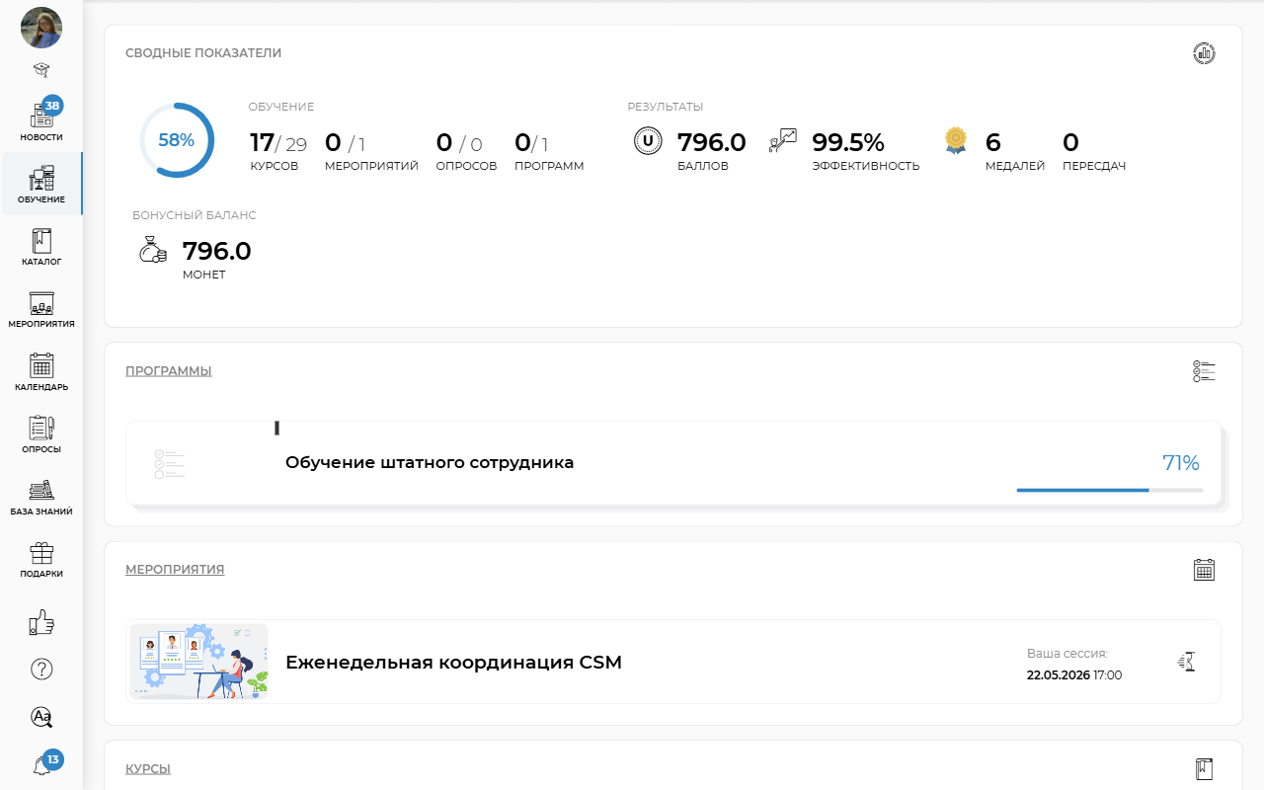
Task: Click the 17/29 курсов counter
Action: pos(278,151)
